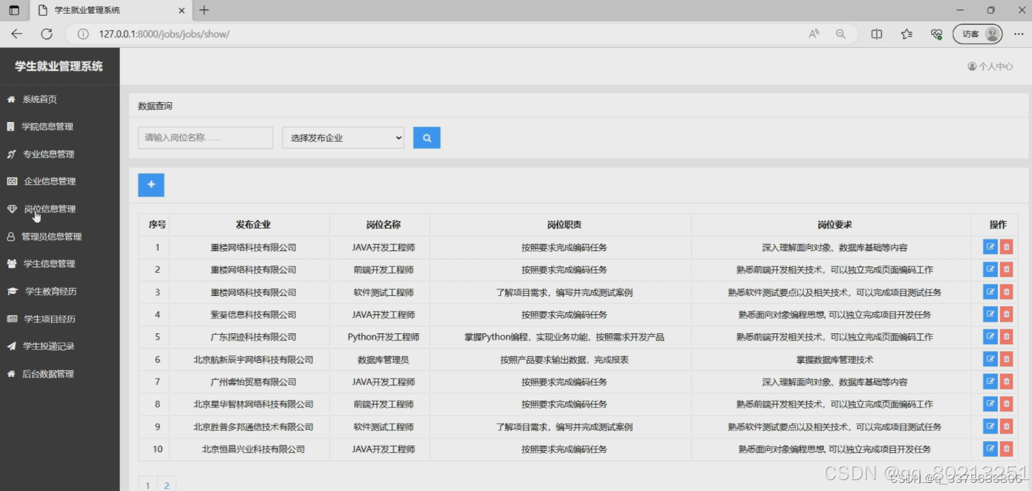Select pagination page 1
Image resolution: width=1032 pixels, height=491 pixels.
coord(148,485)
